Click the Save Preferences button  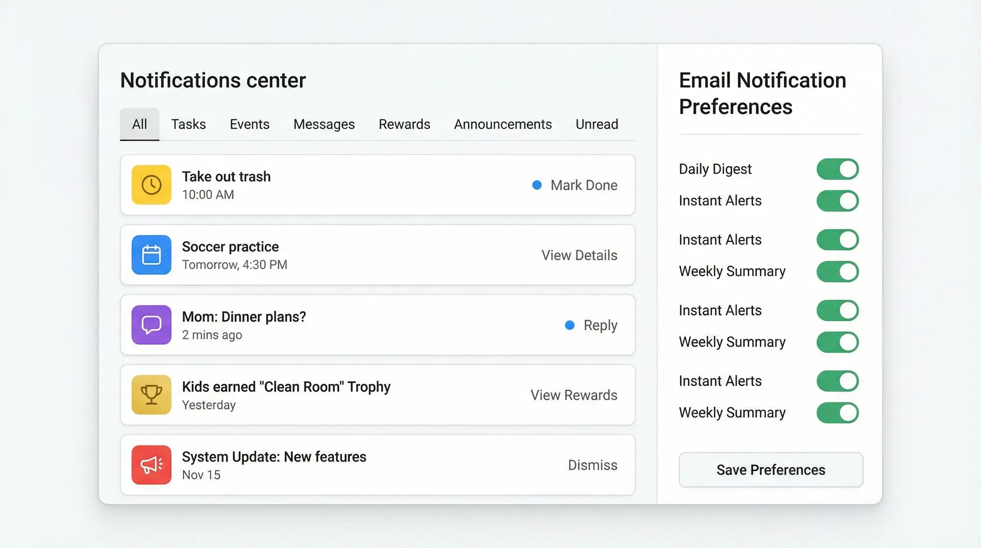(770, 470)
